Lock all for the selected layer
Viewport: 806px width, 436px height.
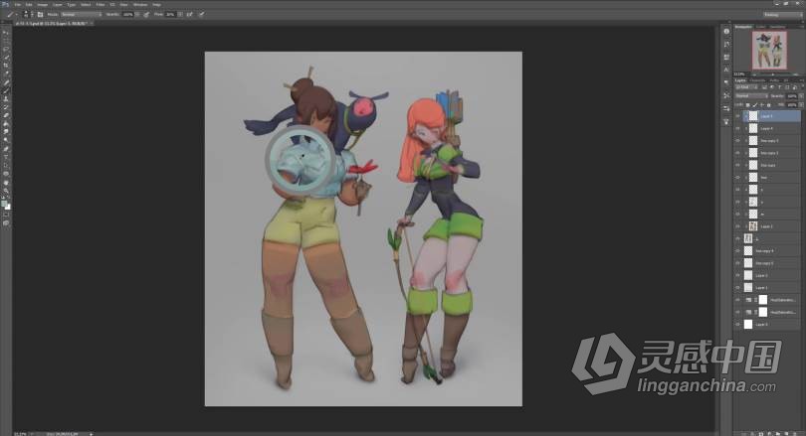pyautogui.click(x=768, y=105)
